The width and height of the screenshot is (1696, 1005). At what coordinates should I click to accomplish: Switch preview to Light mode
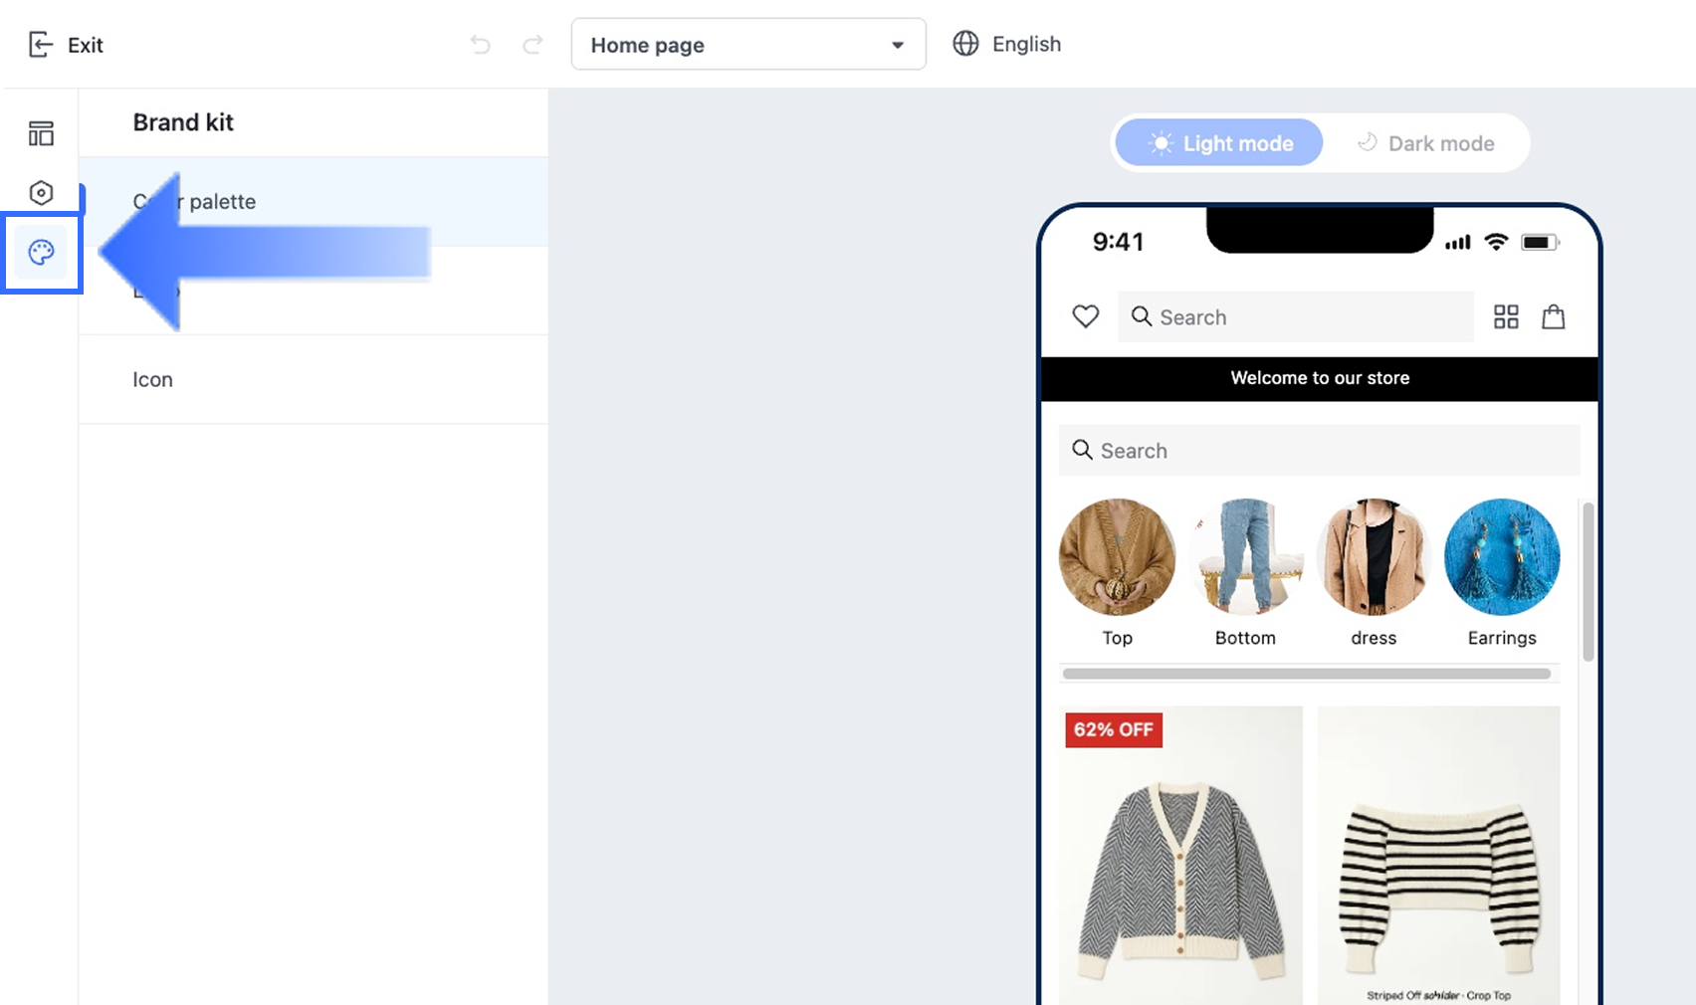point(1219,143)
